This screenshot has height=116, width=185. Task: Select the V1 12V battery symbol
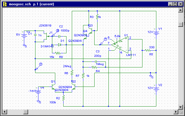[156, 33]
